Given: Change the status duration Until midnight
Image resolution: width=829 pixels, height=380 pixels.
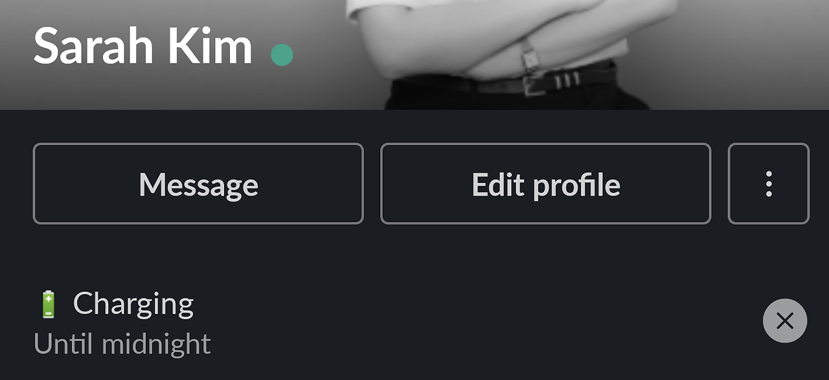Looking at the screenshot, I should point(122,344).
